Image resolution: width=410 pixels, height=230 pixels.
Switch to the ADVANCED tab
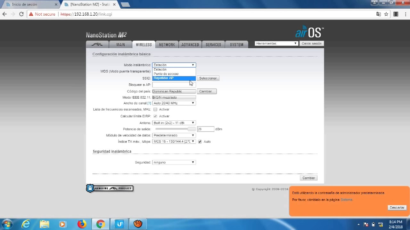190,45
